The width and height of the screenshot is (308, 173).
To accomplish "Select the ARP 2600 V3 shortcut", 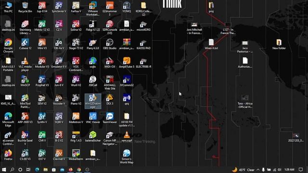I will tap(25, 118).
